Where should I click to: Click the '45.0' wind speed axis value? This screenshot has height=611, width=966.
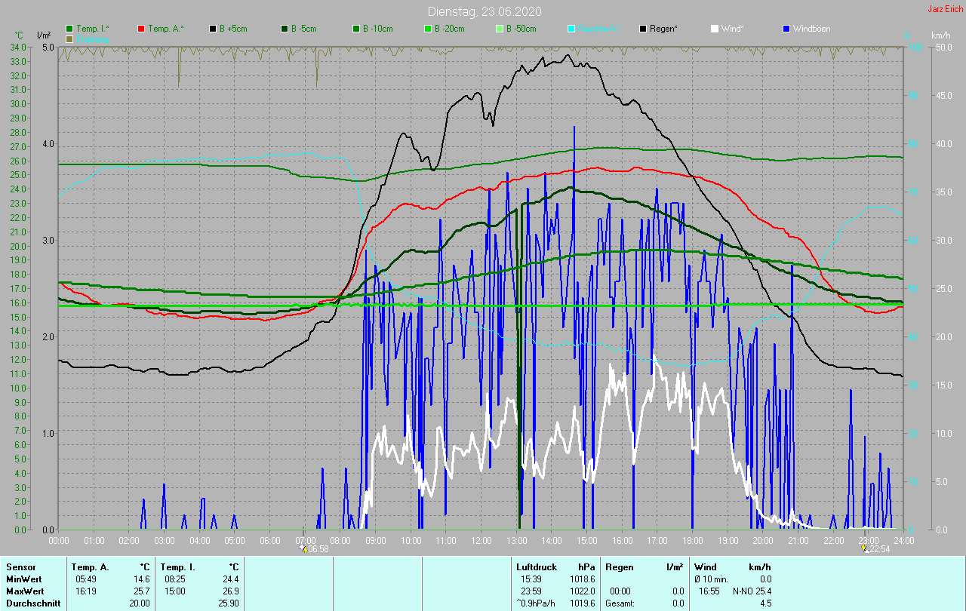tap(943, 96)
